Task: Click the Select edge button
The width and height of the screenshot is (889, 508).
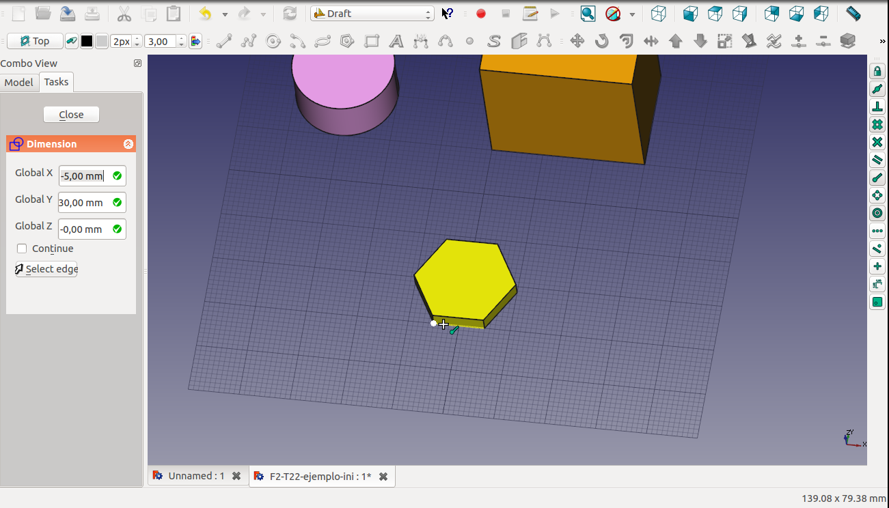Action: point(46,269)
